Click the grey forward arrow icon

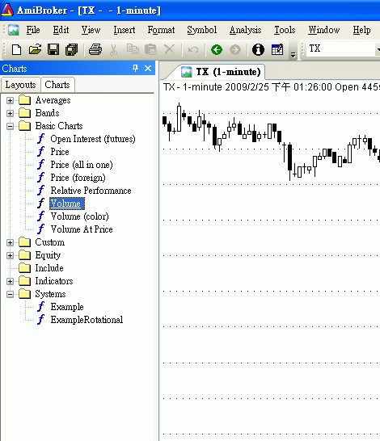(x=235, y=50)
